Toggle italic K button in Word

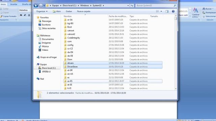click(25, 15)
